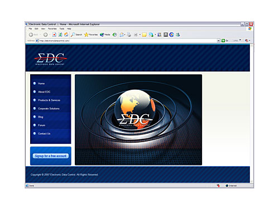Click Signup for a free account
Viewport: 279px width, 209px height.
[x=51, y=156]
